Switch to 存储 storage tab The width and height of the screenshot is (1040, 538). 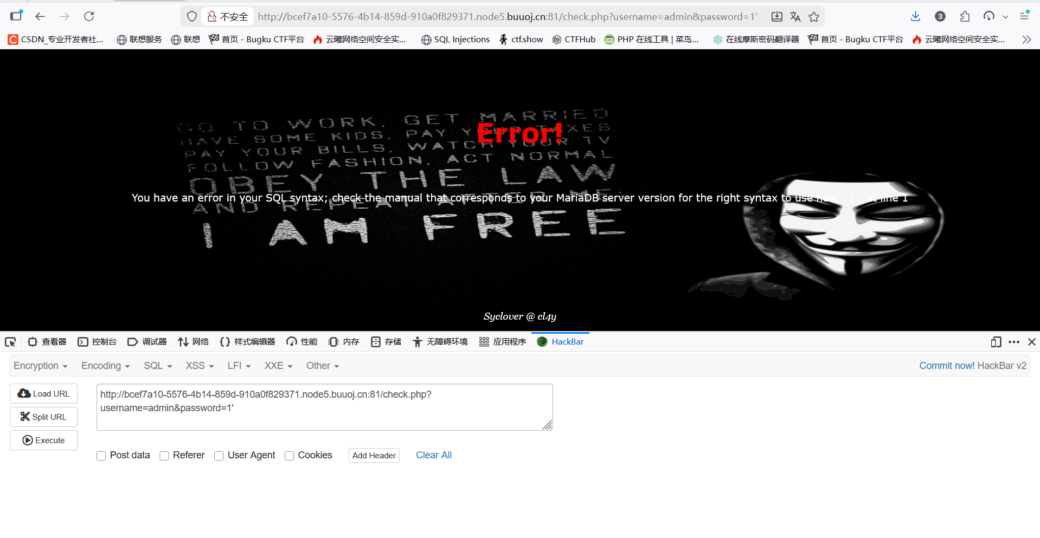(386, 342)
